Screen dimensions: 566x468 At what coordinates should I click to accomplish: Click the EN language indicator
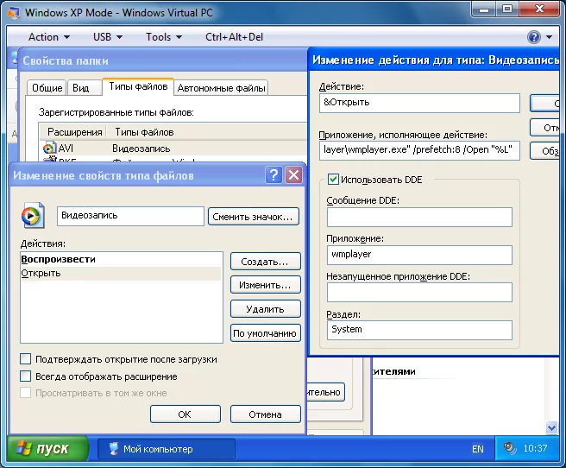coord(478,449)
